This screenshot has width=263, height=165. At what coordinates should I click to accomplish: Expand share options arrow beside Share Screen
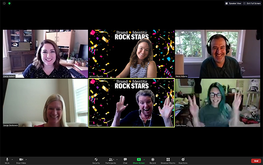144,160
